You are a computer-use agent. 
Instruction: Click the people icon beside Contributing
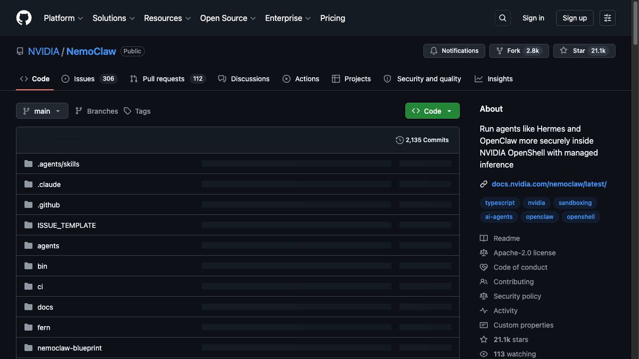tap(484, 282)
